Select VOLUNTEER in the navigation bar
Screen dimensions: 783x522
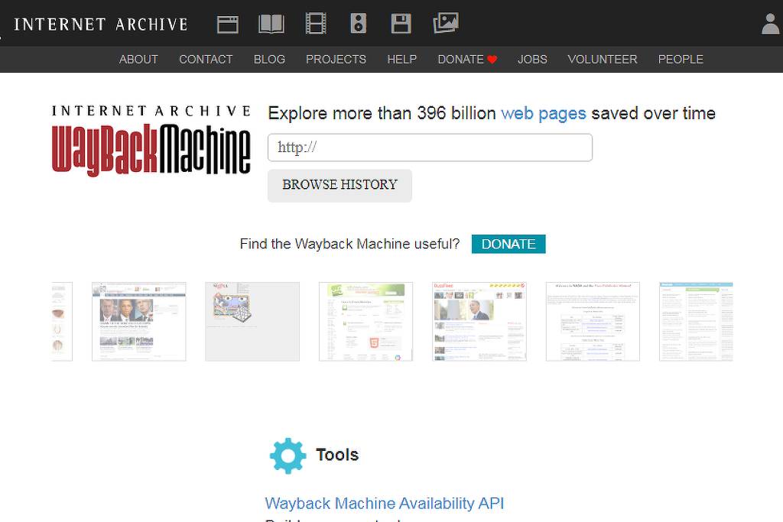[602, 59]
